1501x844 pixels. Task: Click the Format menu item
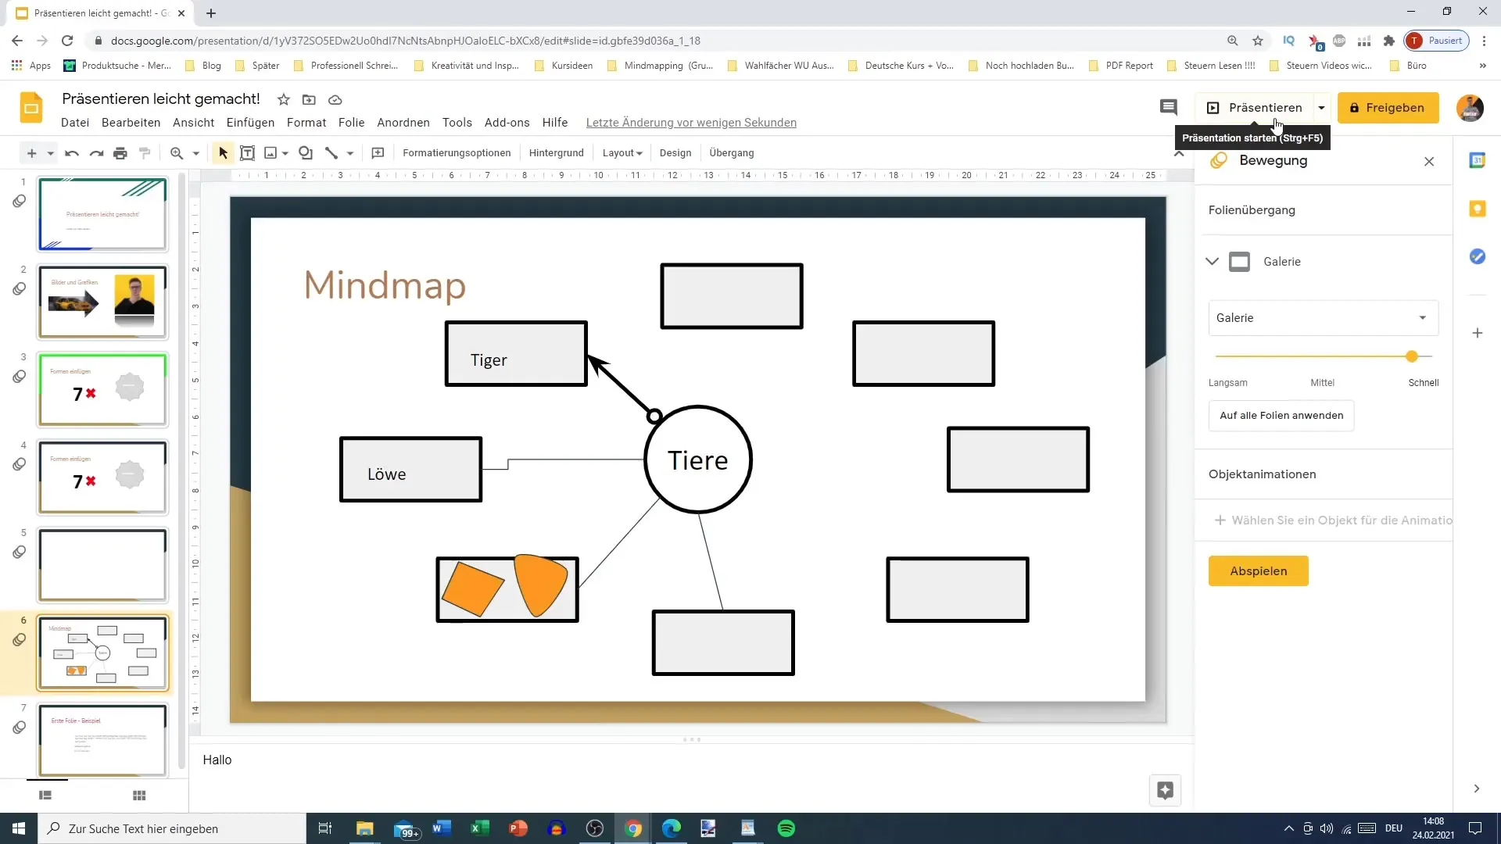[x=307, y=123]
